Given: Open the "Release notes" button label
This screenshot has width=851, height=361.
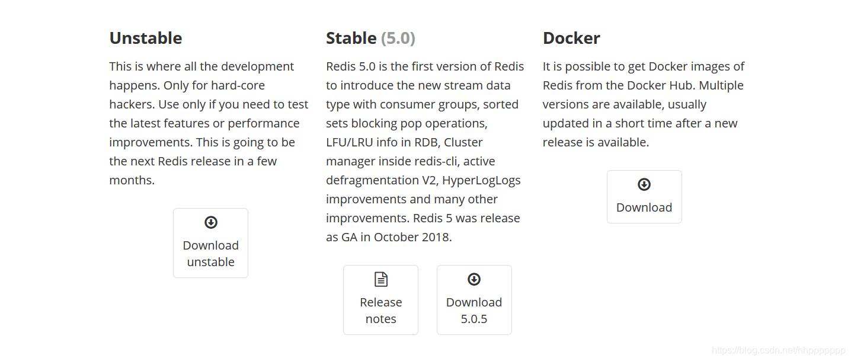Looking at the screenshot, I should pyautogui.click(x=380, y=311).
